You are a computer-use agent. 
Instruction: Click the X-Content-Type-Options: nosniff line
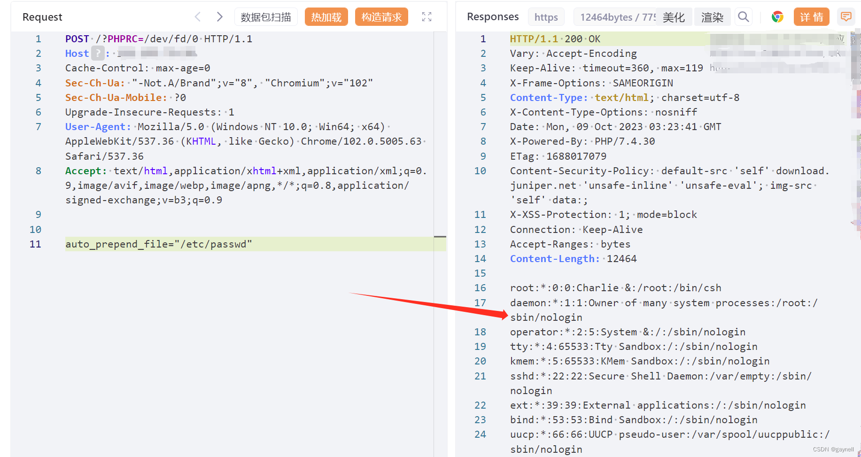[604, 112]
